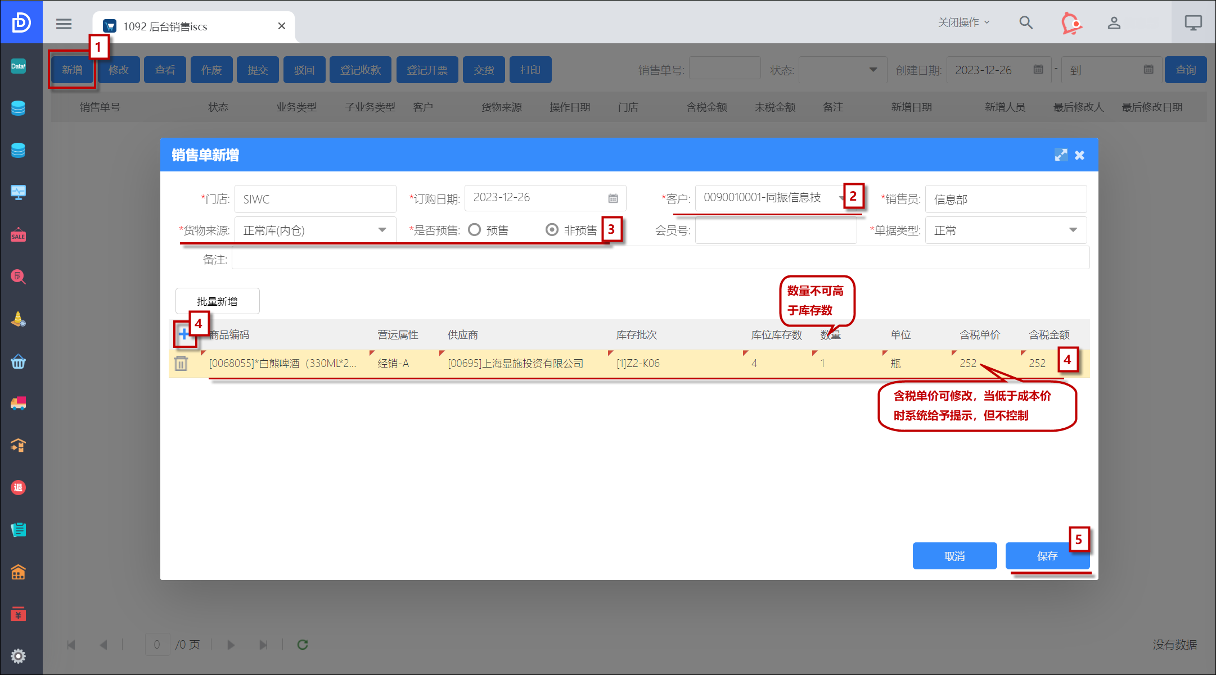Screen dimensions: 1216x675
Task: Open the 状态 filter dropdown
Action: click(843, 70)
